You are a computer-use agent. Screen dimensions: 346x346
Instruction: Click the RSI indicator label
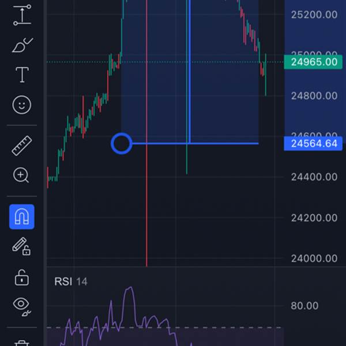click(63, 281)
